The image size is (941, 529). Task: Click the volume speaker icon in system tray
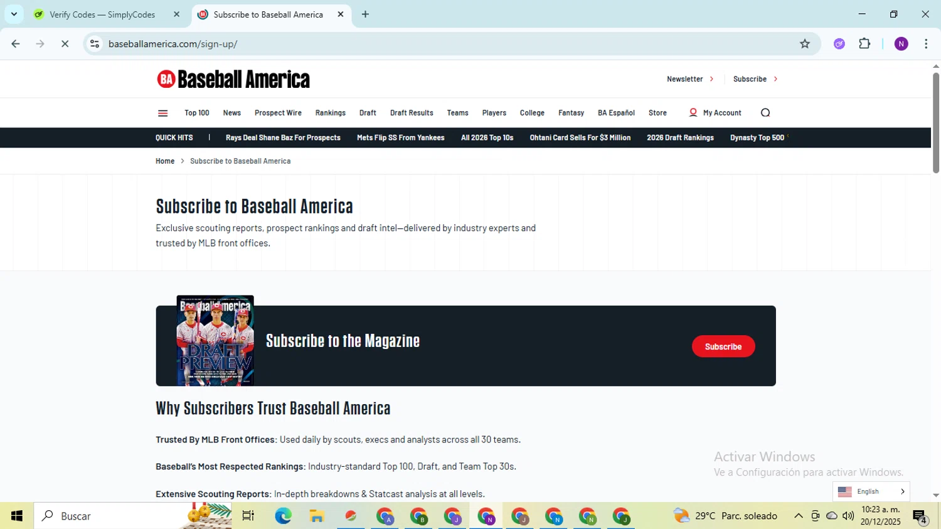pos(848,516)
